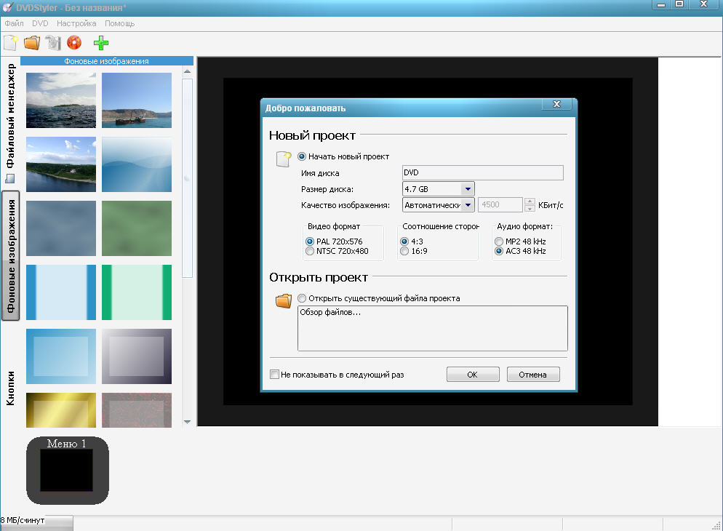
Task: Click the Save project toolbar icon
Action: [53, 43]
